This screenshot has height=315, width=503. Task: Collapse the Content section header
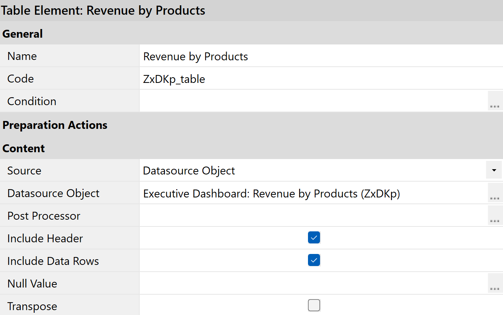24,148
